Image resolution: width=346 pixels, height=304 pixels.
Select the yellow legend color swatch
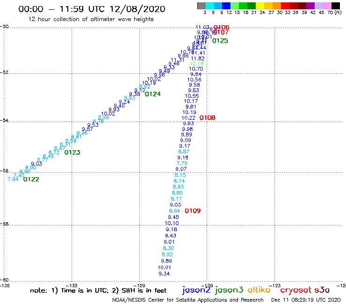pyautogui.click(x=260, y=6)
